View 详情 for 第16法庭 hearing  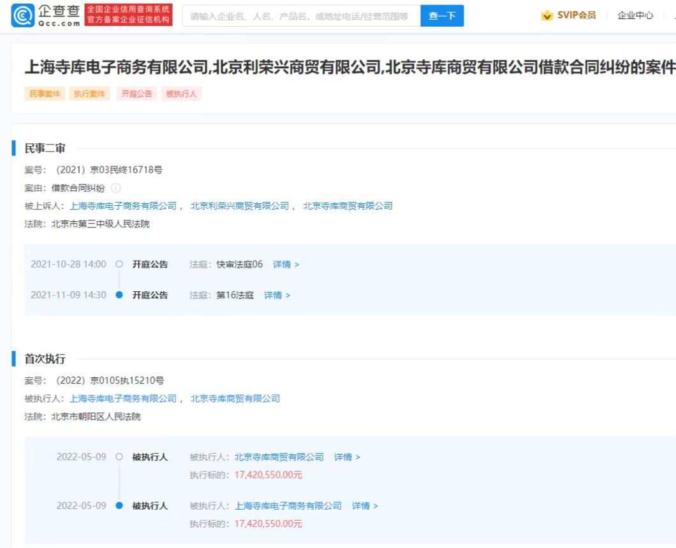point(277,295)
